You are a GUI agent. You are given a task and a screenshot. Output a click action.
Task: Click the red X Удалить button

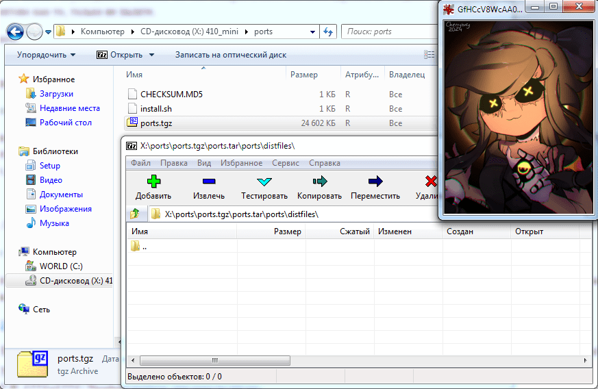point(429,187)
